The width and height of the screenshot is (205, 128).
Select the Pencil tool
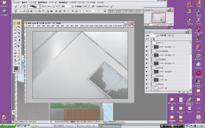click(x=19, y=43)
